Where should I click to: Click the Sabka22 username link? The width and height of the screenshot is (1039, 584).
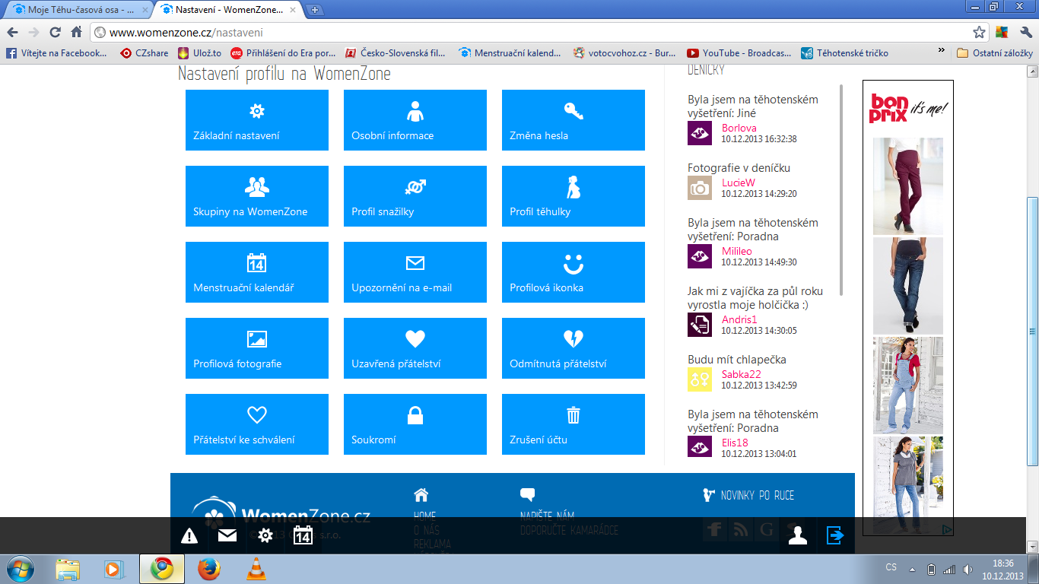741,374
